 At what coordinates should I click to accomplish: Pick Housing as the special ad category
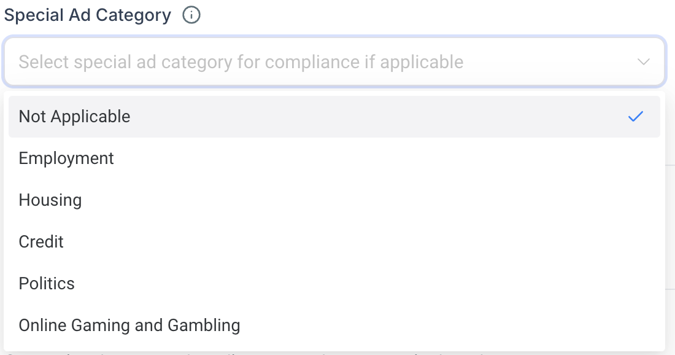pos(334,200)
